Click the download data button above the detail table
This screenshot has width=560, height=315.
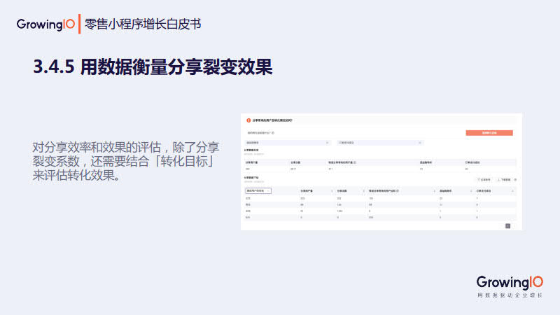504,180
